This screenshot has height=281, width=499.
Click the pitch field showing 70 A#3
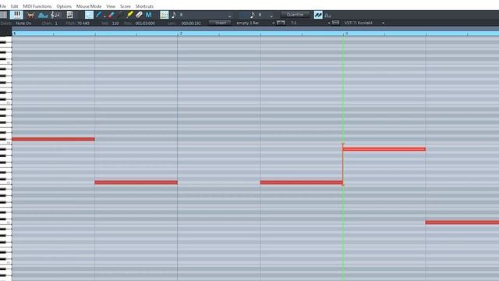pos(83,23)
